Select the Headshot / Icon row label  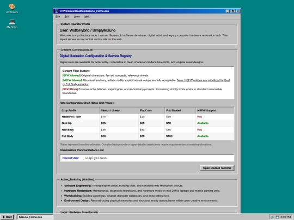[x=71, y=117]
